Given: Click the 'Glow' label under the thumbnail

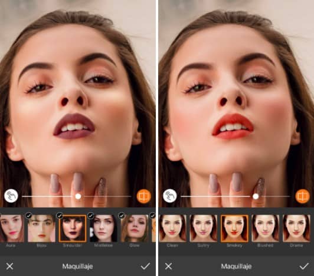Looking at the screenshot, I should (x=135, y=245).
